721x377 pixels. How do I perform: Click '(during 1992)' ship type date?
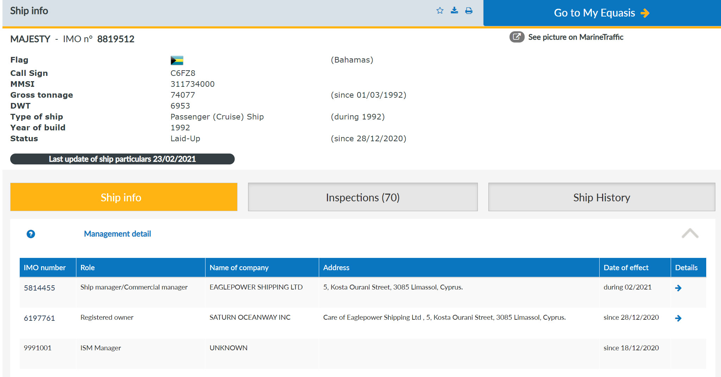coord(358,117)
